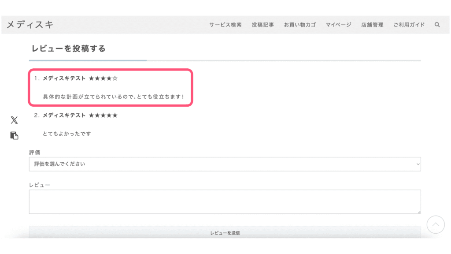Share via the X (Twitter) icon

15,120
